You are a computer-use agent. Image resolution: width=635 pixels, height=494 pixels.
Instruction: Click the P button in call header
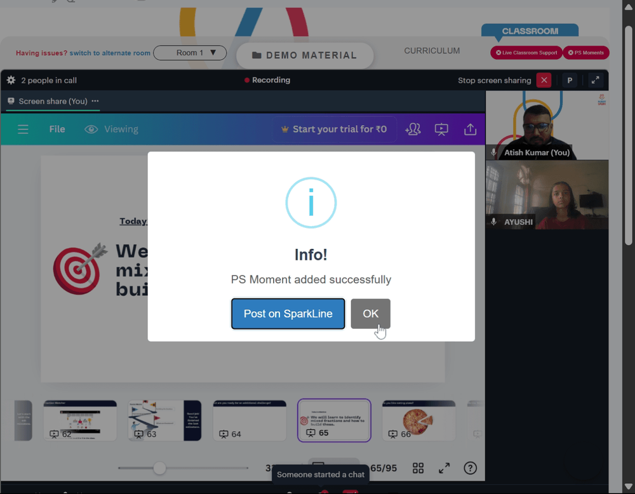pyautogui.click(x=570, y=80)
